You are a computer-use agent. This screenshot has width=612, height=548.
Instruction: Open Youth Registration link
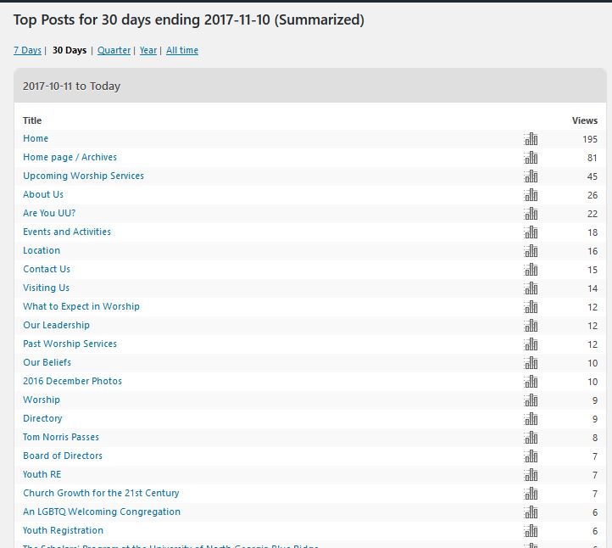pyautogui.click(x=63, y=531)
